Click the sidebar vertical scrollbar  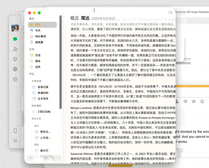coord(61,63)
